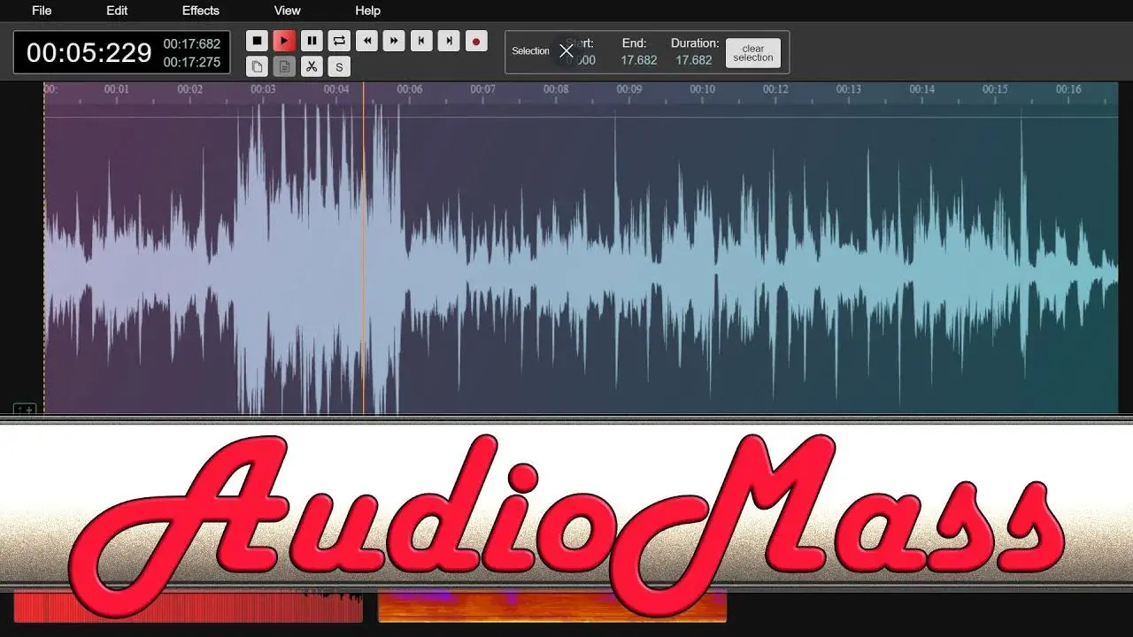Toggle loop playback mode
Viewport: 1133px width, 637px height.
pyautogui.click(x=339, y=41)
